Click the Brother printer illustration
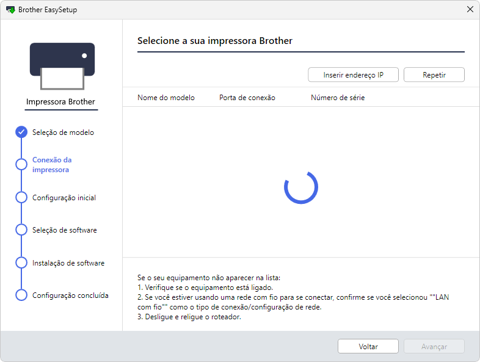This screenshot has height=362, width=480. coord(62,66)
